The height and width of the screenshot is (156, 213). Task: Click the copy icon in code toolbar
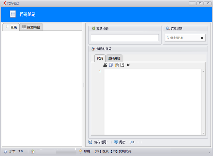(x=111, y=65)
